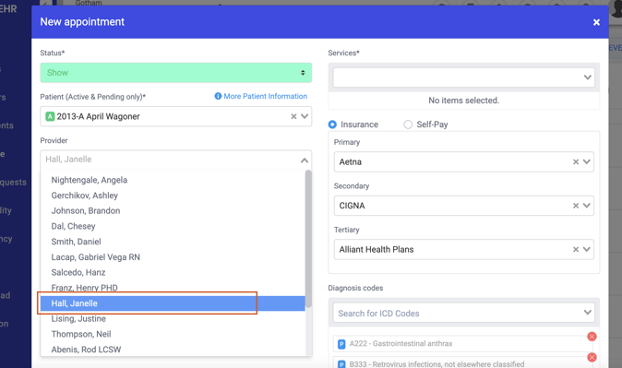Expand the Services dropdown

click(x=463, y=77)
